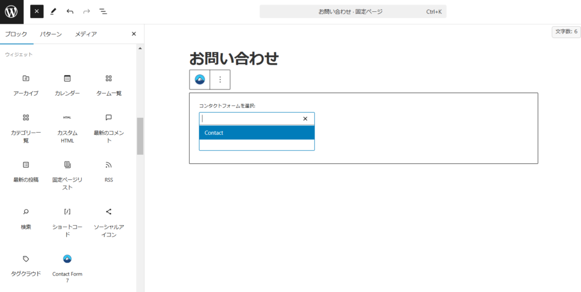The height and width of the screenshot is (292, 581).
Task: Click the inserter scroll-up arrow
Action: click(140, 48)
